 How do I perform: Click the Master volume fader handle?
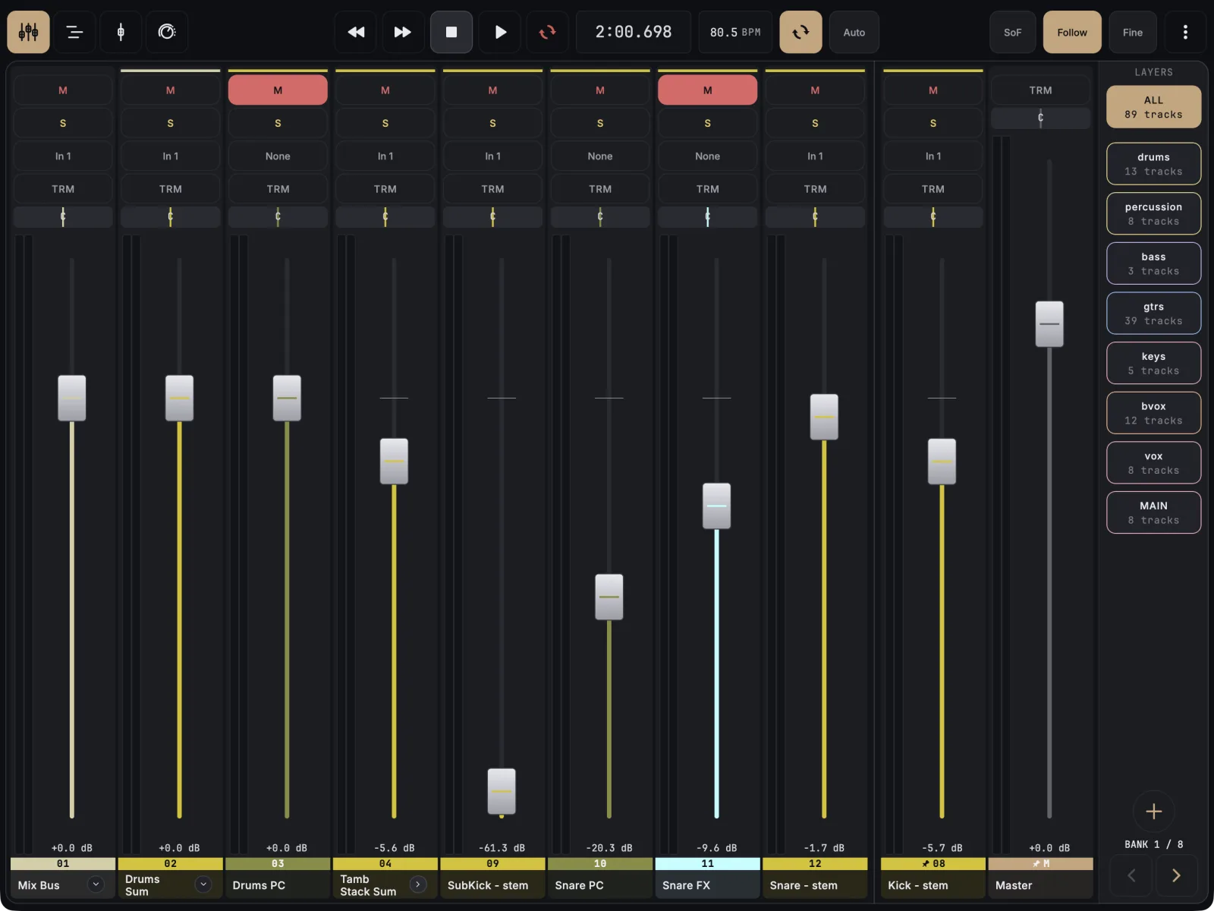1049,324
